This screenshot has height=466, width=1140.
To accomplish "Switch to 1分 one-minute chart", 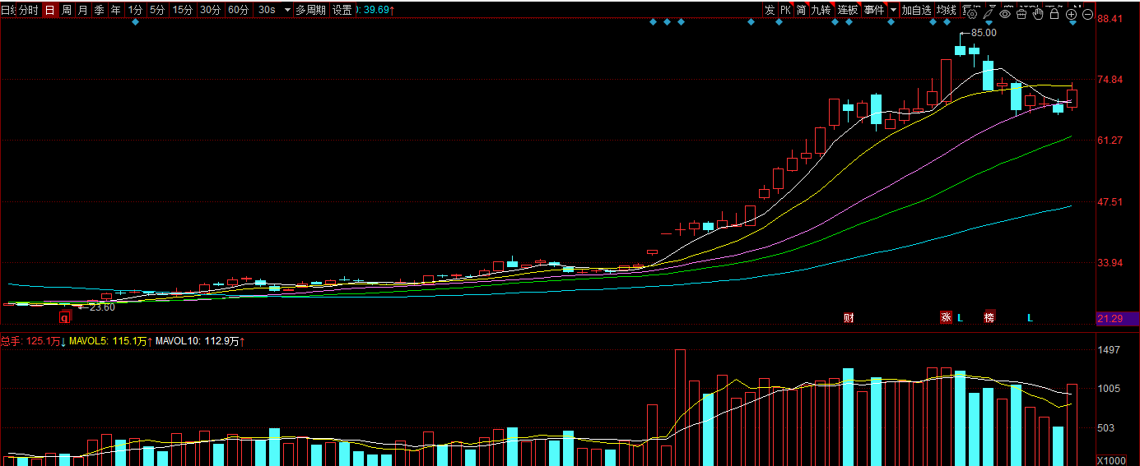I will pyautogui.click(x=135, y=10).
